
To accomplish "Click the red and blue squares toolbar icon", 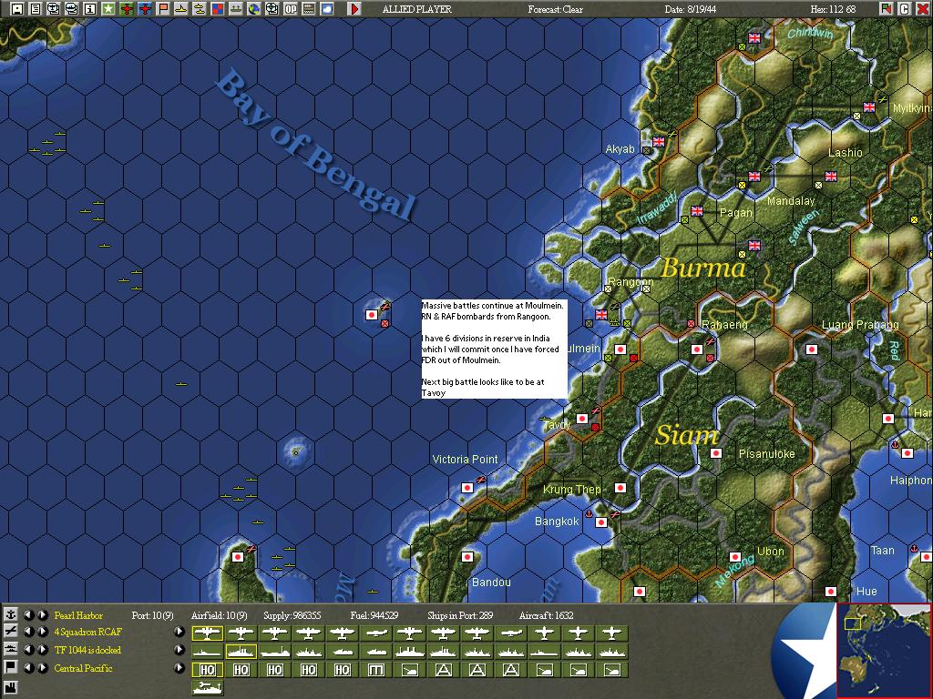I will pos(218,8).
